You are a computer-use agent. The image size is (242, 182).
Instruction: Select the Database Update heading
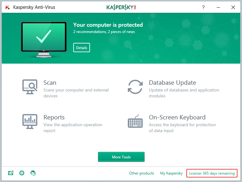(173, 83)
